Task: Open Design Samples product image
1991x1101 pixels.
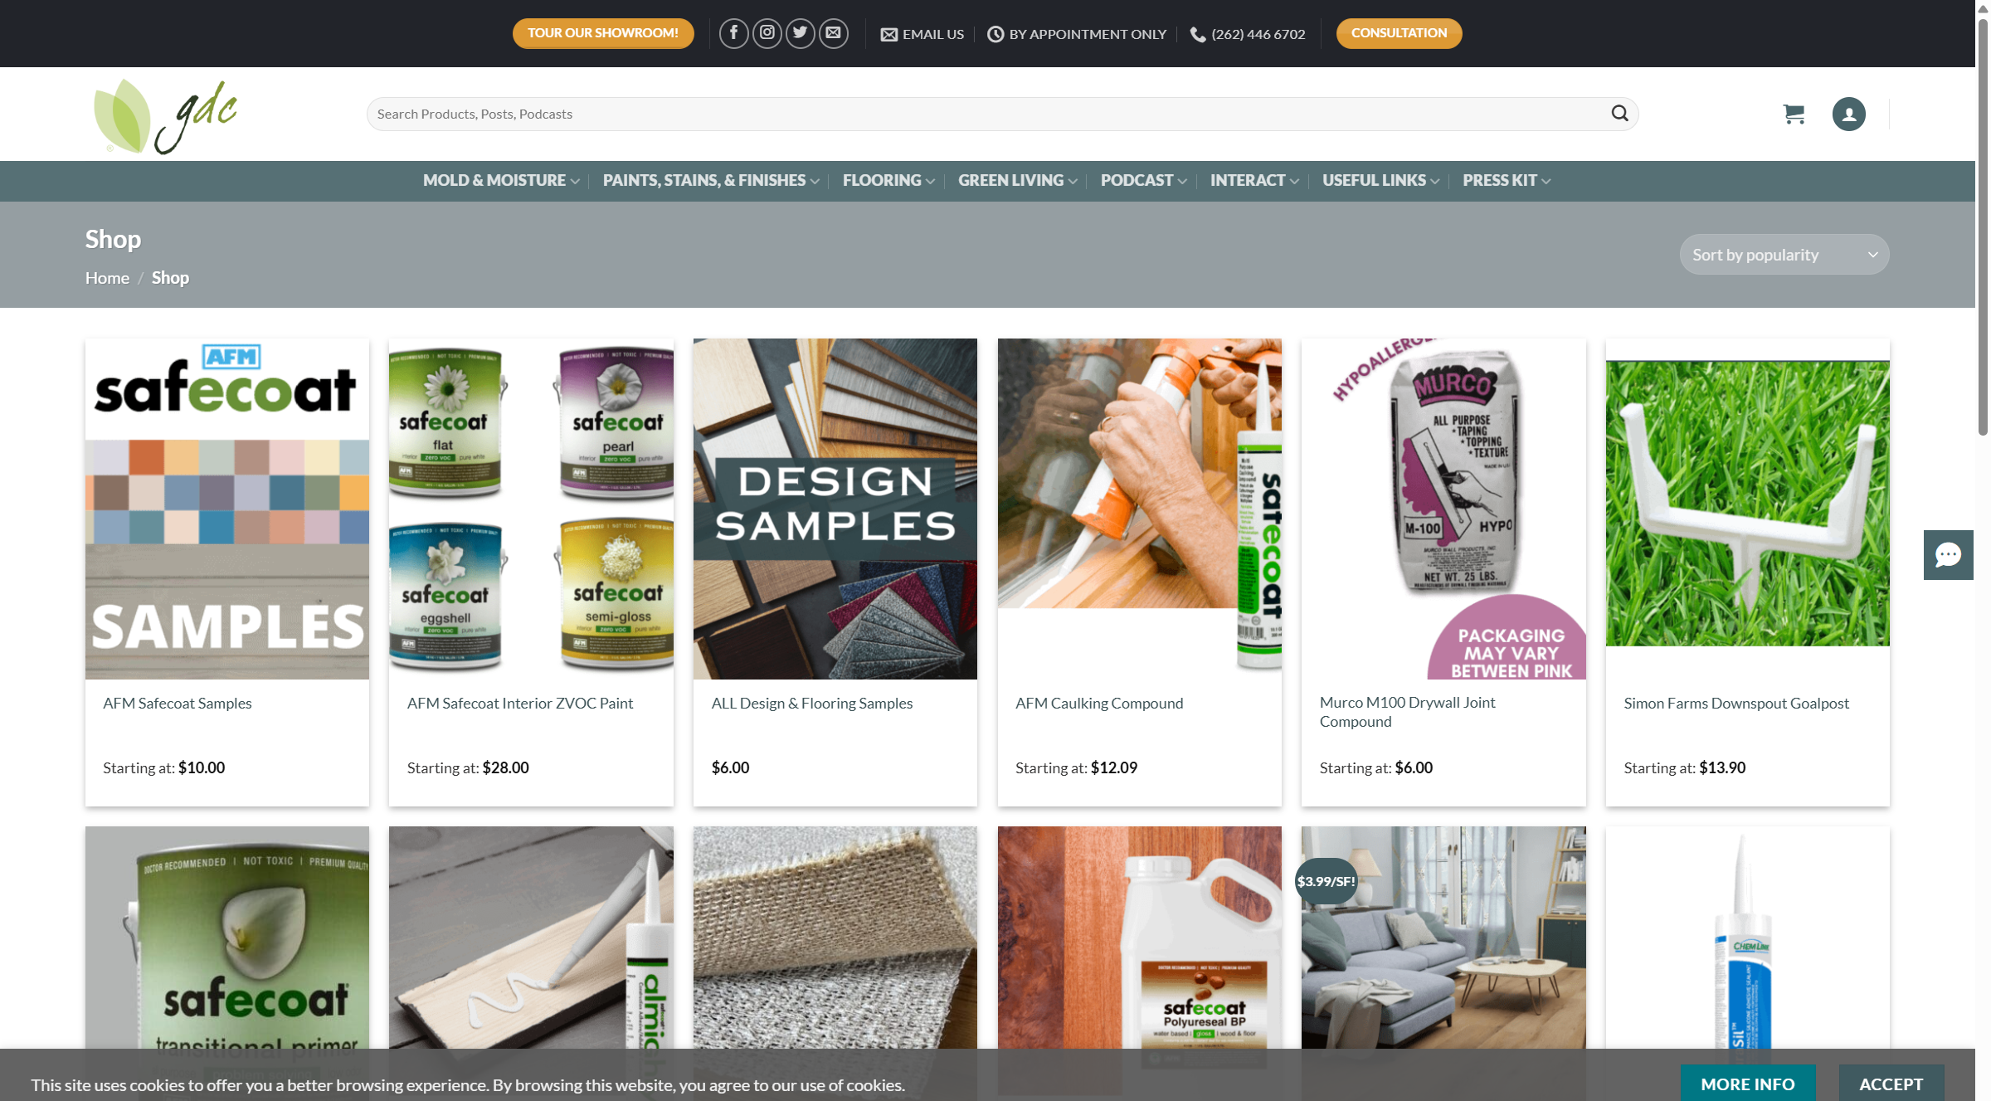Action: pyautogui.click(x=835, y=509)
